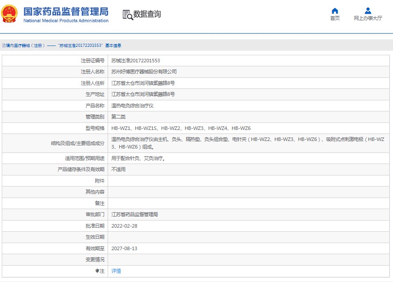Image resolution: width=393 pixels, height=282 pixels.
Task: Click the 型号规格 label
Action: click(95, 128)
